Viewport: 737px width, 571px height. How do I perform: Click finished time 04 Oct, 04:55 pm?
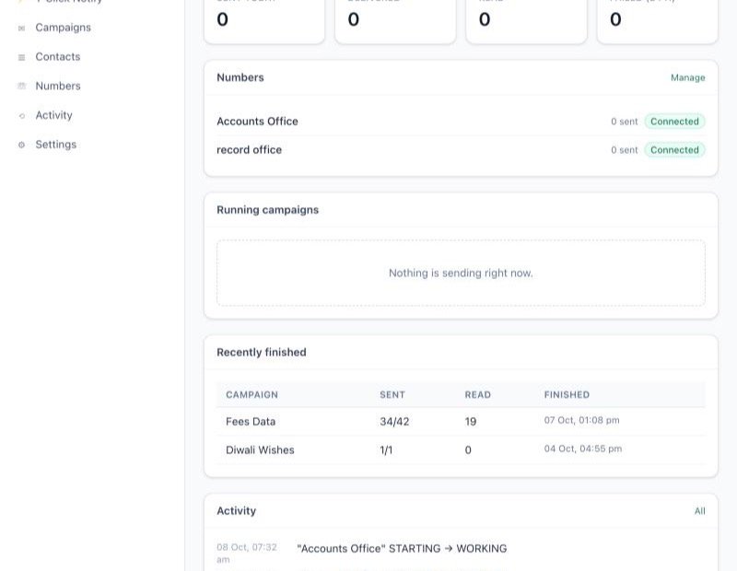(x=583, y=449)
